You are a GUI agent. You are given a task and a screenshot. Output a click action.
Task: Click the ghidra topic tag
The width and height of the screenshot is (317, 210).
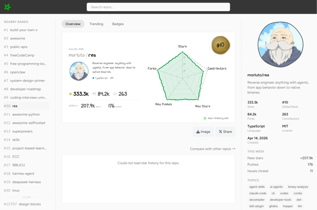pyautogui.click(x=273, y=206)
